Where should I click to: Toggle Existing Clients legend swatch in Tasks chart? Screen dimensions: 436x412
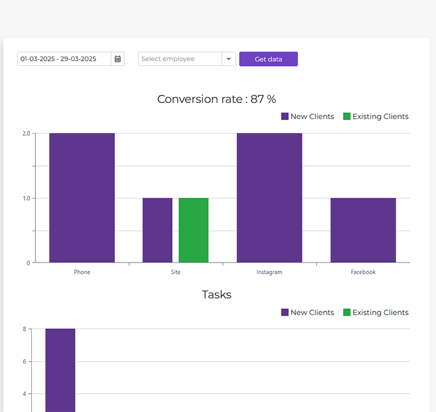point(347,313)
